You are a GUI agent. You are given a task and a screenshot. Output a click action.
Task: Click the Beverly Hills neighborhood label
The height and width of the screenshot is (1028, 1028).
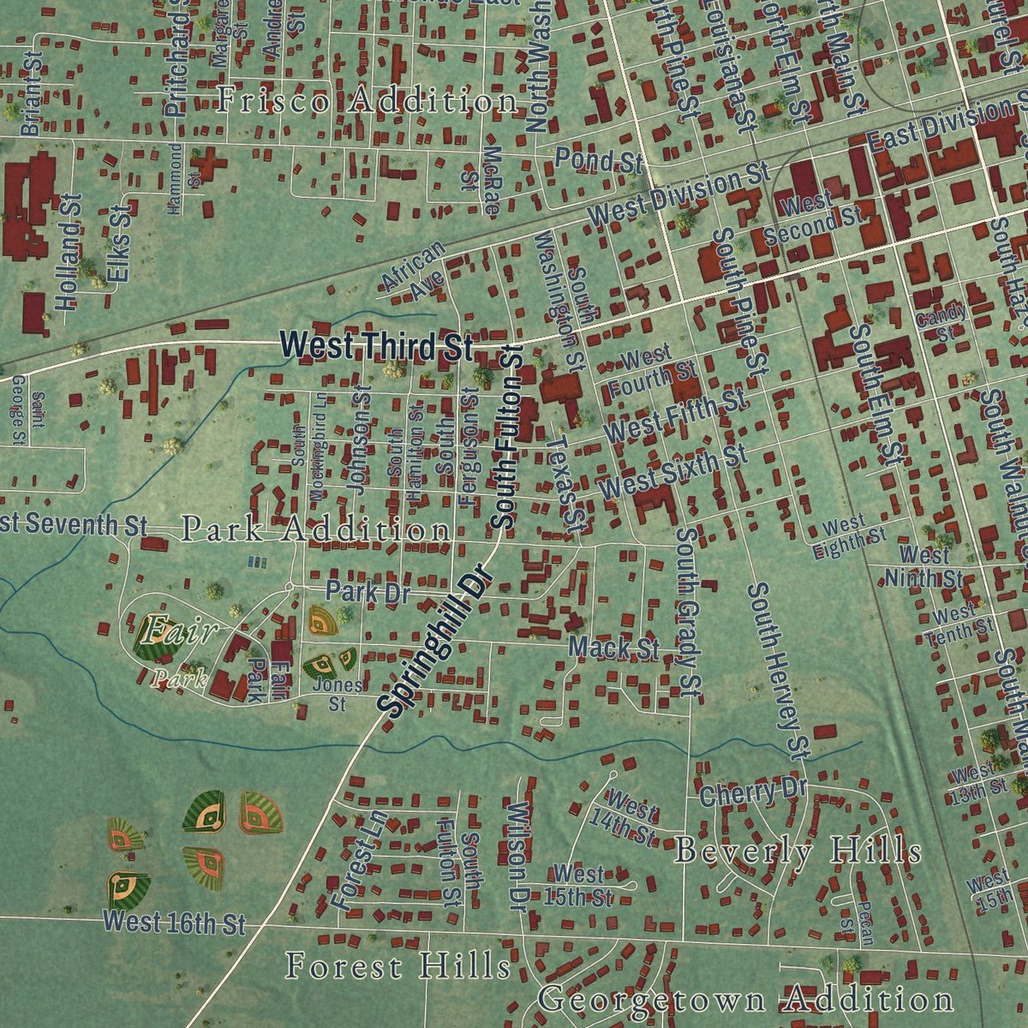coord(798,852)
